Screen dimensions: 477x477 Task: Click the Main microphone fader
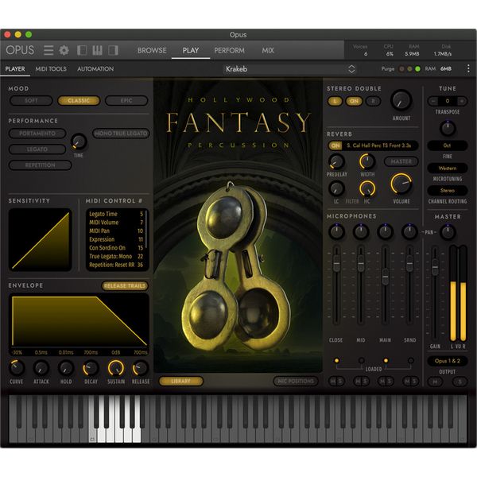point(385,277)
